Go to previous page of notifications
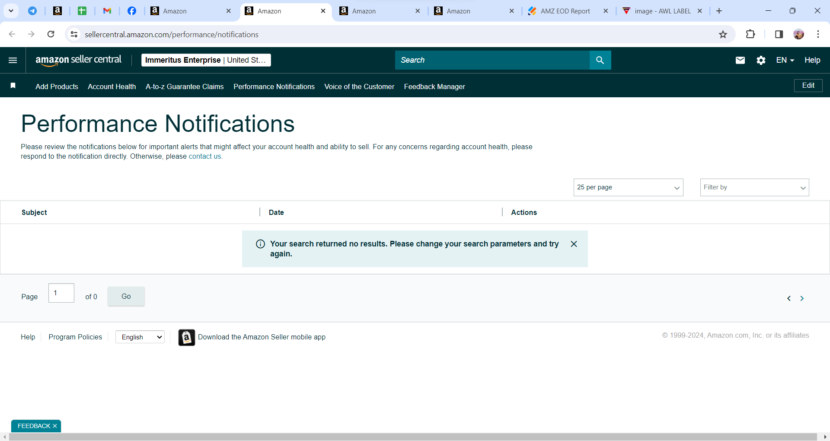The height and width of the screenshot is (441, 830). pyautogui.click(x=789, y=298)
